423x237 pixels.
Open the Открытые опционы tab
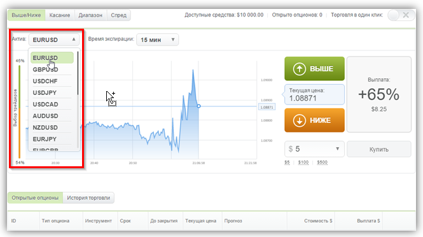pyautogui.click(x=35, y=197)
